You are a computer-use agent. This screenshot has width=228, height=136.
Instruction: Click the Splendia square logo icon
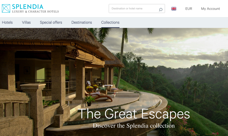tap(6, 8)
